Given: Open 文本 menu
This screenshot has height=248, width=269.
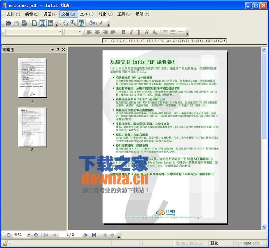Looking at the screenshot, I should pyautogui.click(x=87, y=14).
